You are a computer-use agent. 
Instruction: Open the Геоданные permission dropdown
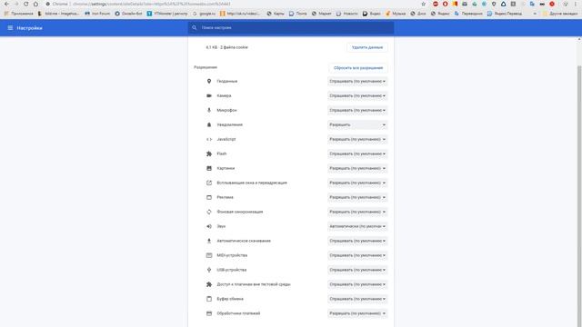pyautogui.click(x=357, y=81)
